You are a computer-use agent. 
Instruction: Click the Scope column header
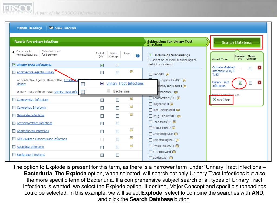click(x=127, y=53)
